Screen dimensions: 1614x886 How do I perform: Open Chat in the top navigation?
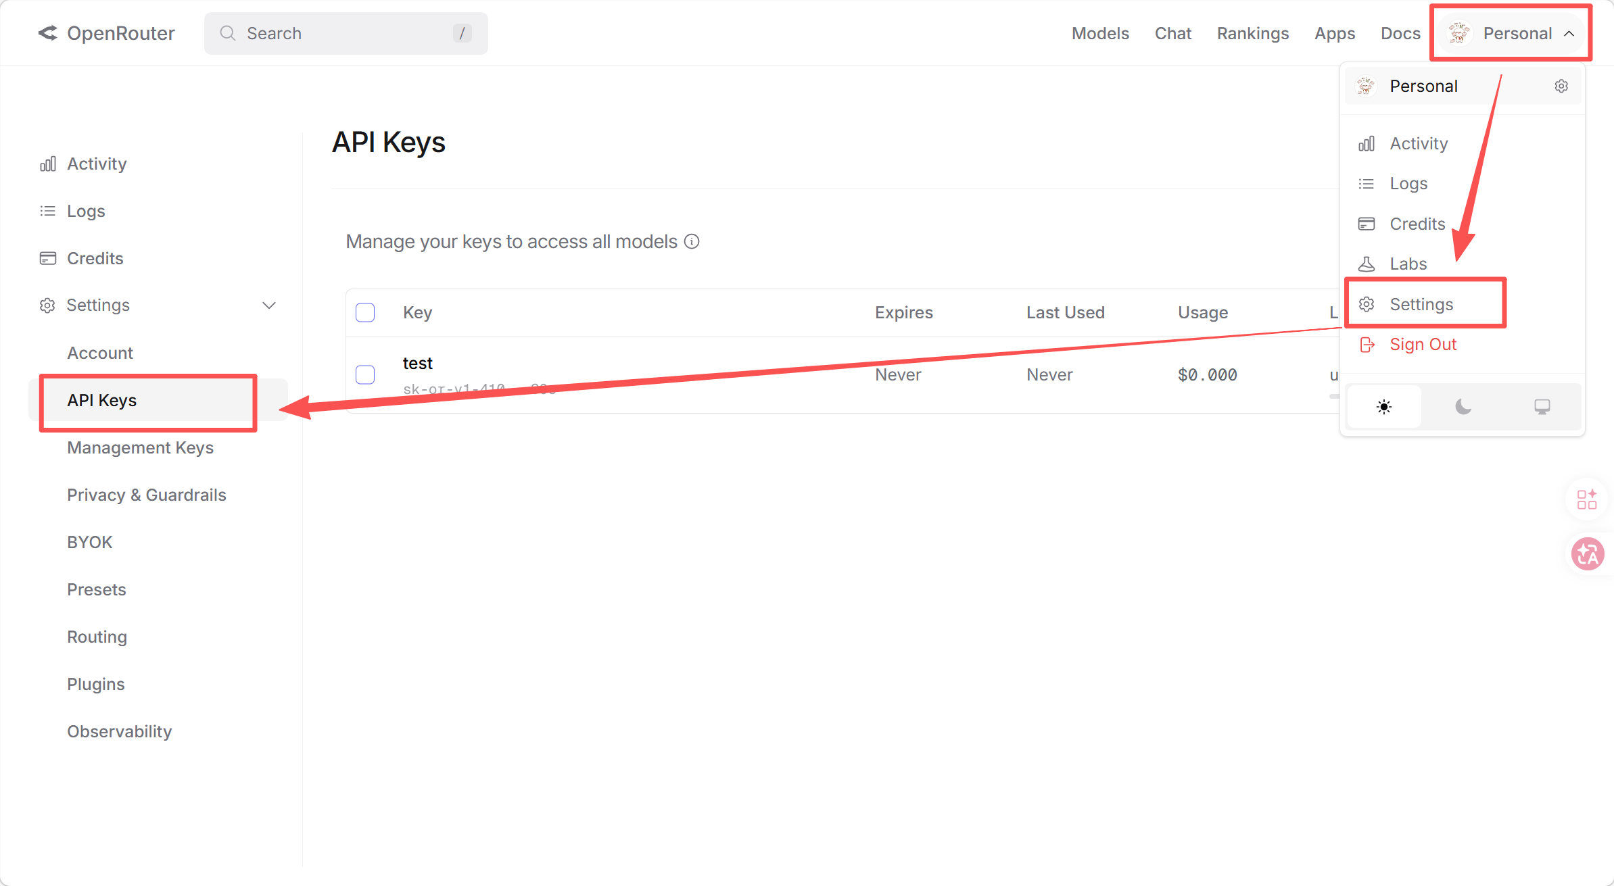coord(1173,33)
